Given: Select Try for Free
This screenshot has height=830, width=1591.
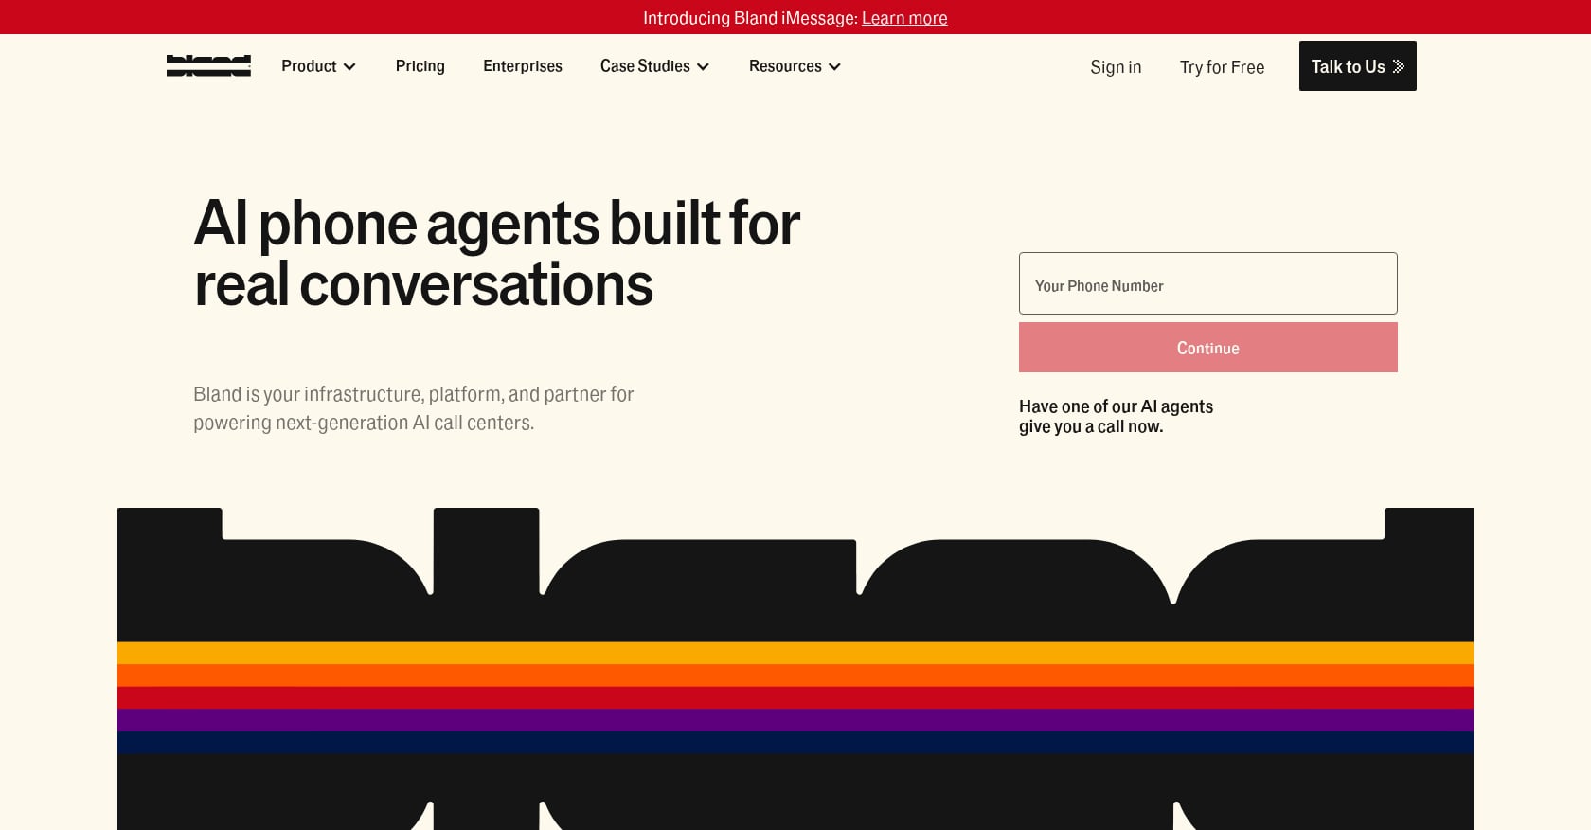Looking at the screenshot, I should (x=1223, y=67).
